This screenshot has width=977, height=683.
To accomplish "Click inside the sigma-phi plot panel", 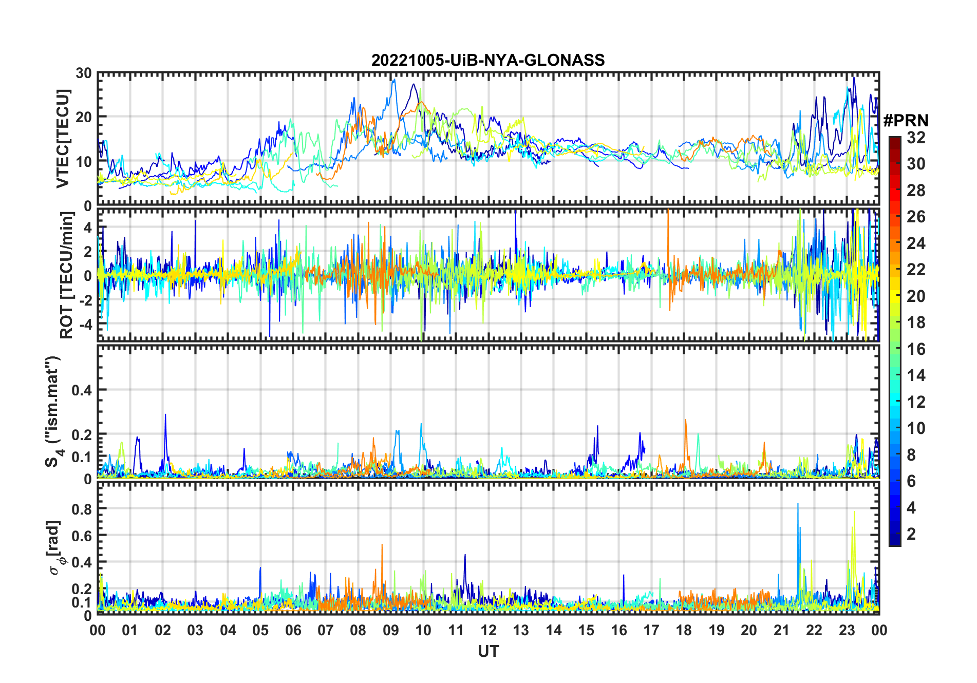I will pyautogui.click(x=488, y=548).
